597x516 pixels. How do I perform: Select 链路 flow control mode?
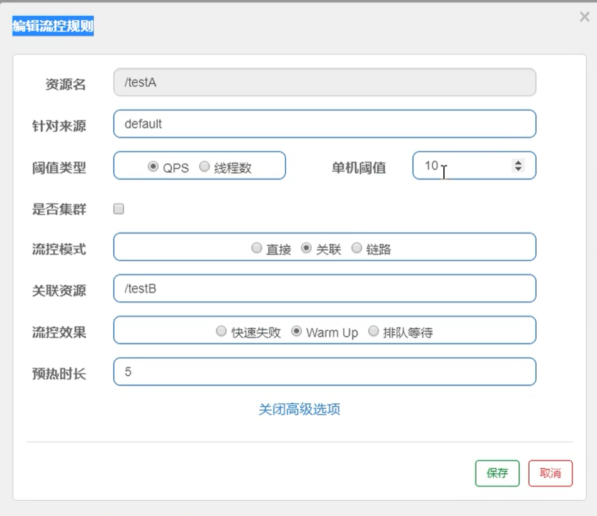pos(356,248)
